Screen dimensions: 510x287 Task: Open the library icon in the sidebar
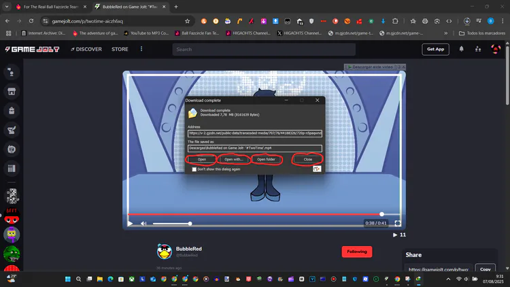(12, 168)
